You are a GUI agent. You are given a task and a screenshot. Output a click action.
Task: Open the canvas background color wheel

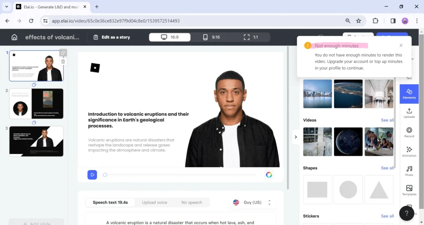269,175
